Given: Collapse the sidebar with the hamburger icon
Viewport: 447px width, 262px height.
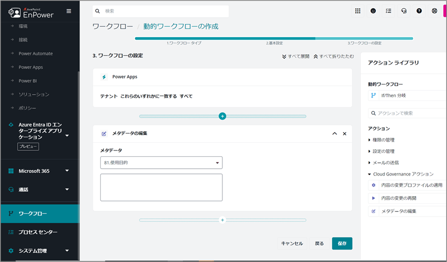Looking at the screenshot, I should pyautogui.click(x=68, y=11).
